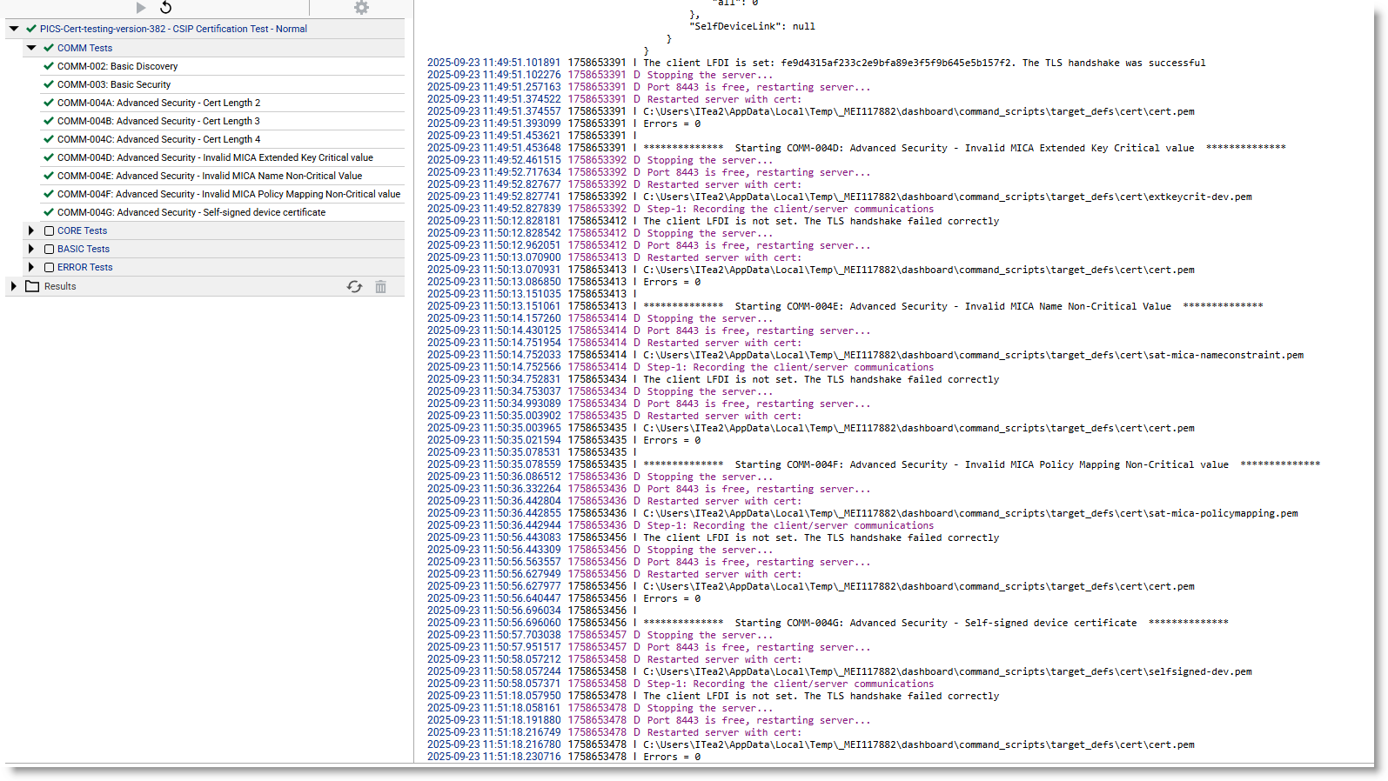Select COMM-003: Basic Security test
The height and width of the screenshot is (781, 1388).
114,84
